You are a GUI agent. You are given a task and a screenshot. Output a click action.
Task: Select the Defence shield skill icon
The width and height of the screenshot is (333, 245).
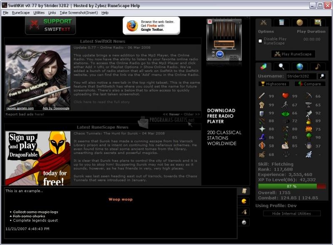click(x=262, y=113)
